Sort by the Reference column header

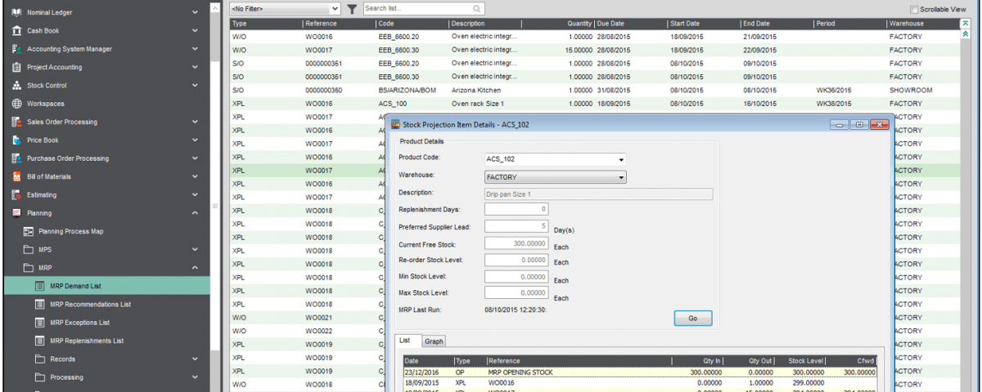coord(339,24)
